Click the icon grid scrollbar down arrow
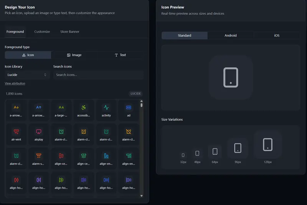Screen dimensions: 307x205 tap(141, 196)
